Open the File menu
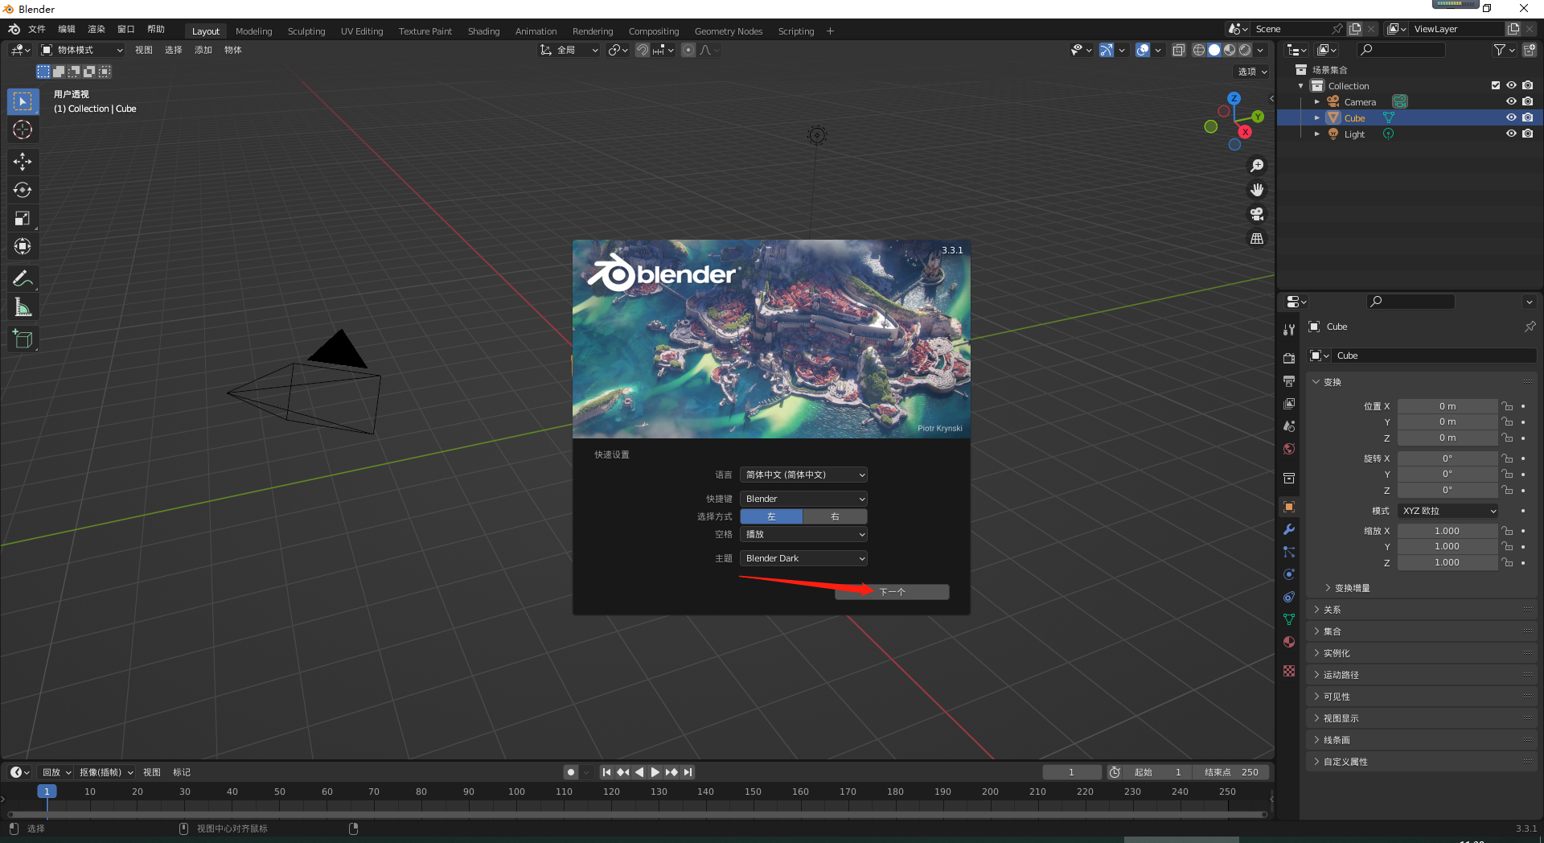The width and height of the screenshot is (1544, 843). [37, 29]
